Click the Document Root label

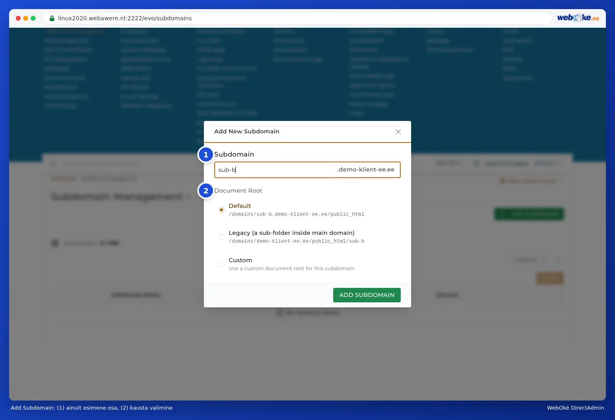[x=238, y=191]
